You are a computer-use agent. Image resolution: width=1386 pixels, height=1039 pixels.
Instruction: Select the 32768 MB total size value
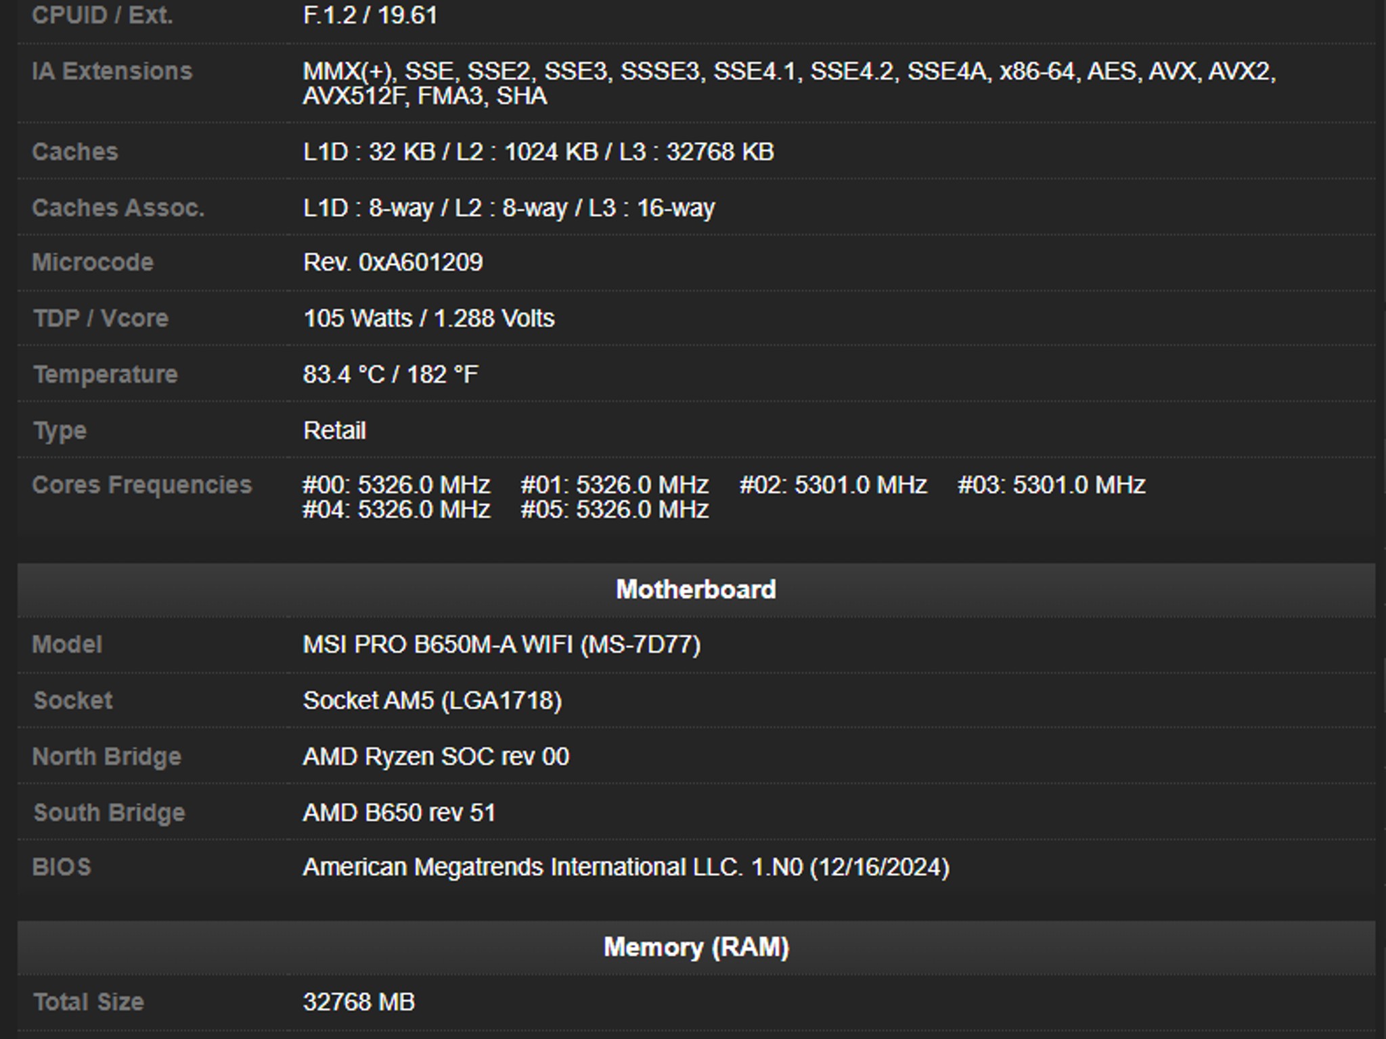click(359, 1002)
